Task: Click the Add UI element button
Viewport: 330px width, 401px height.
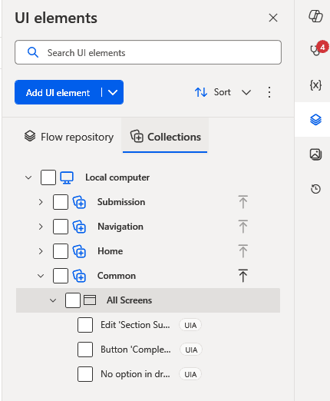Action: click(x=58, y=92)
